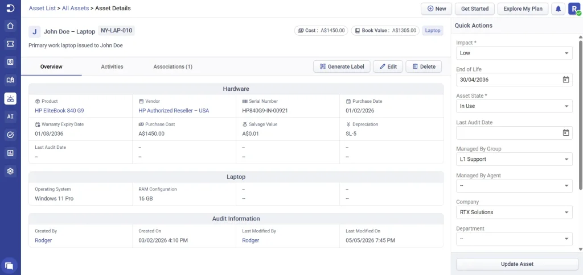Click the Edit asset button
This screenshot has width=583, height=275.
point(388,67)
